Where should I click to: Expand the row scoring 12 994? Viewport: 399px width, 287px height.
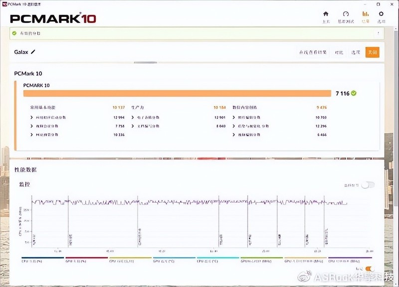31,118
